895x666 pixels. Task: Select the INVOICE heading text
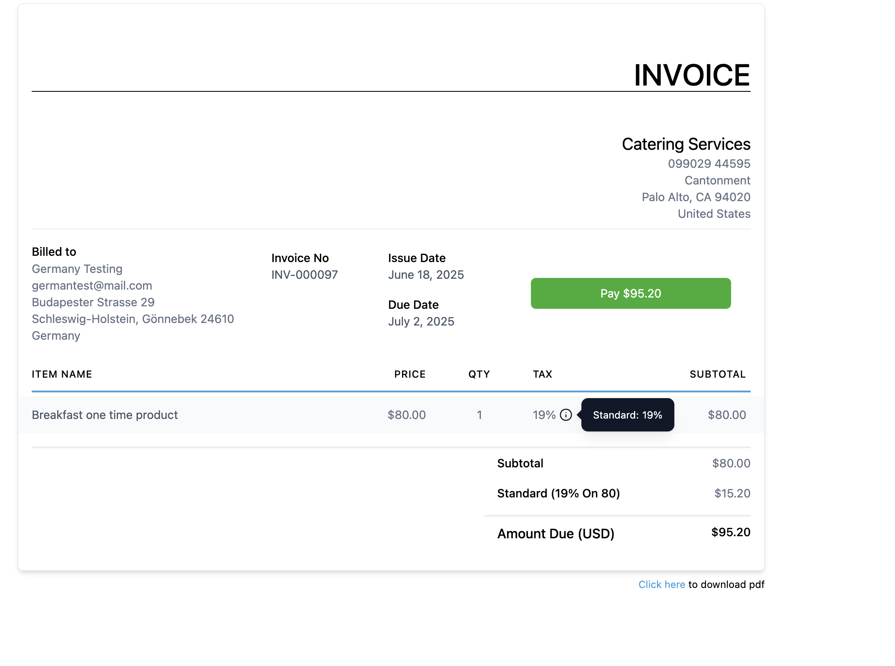(691, 76)
